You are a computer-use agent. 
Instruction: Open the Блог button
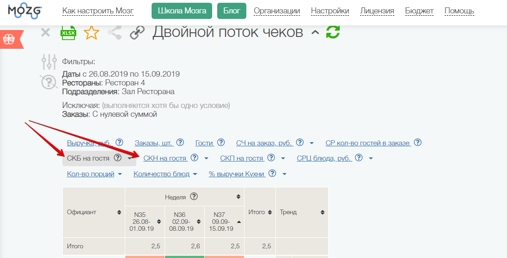232,11
